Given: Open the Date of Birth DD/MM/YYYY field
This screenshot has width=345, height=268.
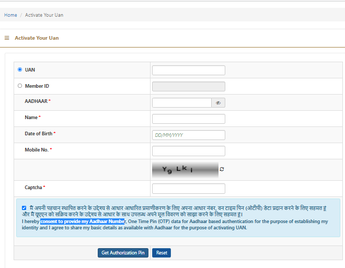Looking at the screenshot, I should (189, 135).
